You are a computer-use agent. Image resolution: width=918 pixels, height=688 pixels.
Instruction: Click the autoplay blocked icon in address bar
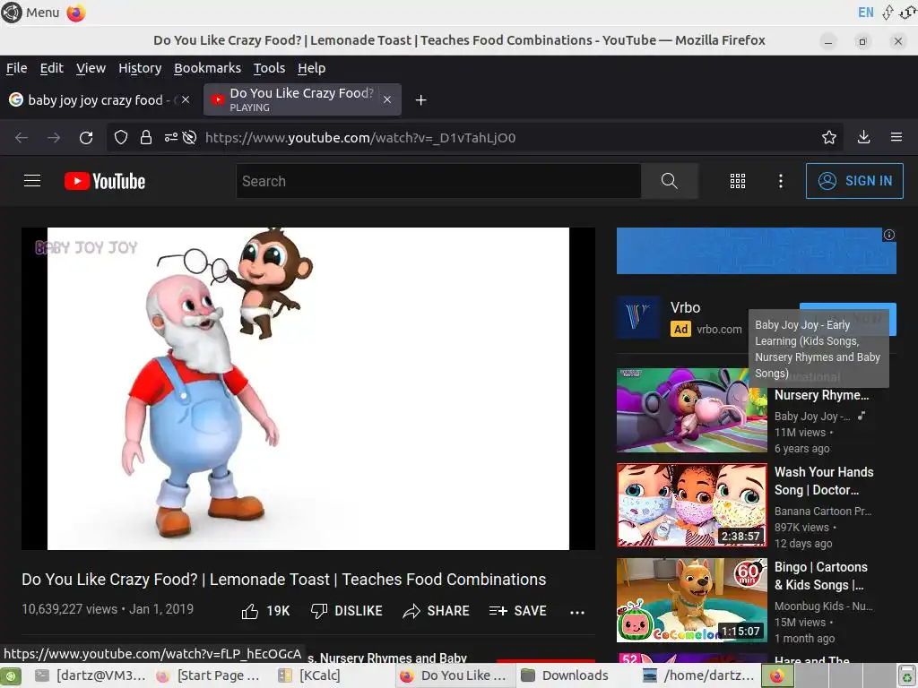[189, 137]
